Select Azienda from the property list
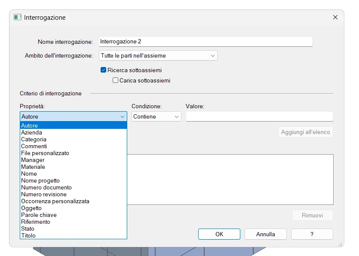Screen dimensions: 359x256 (32, 133)
